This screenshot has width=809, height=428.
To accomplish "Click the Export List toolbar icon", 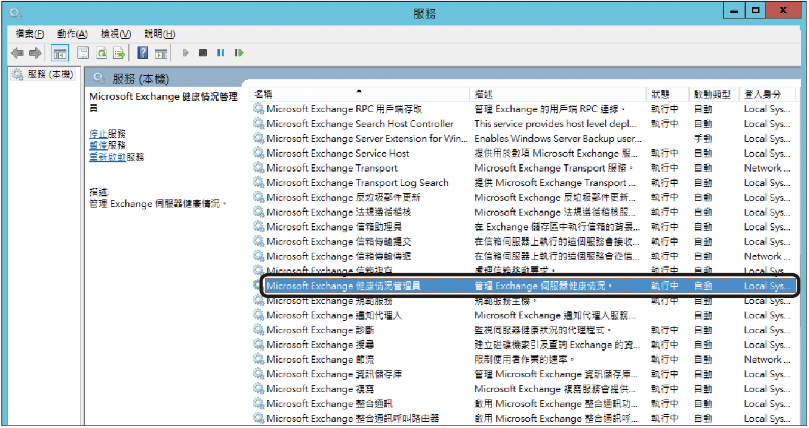I will pyautogui.click(x=118, y=53).
